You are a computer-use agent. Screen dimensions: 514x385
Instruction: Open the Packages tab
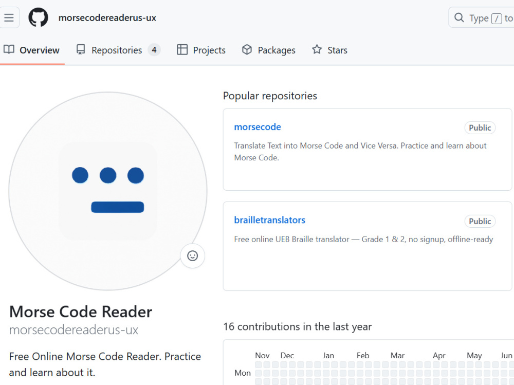pyautogui.click(x=269, y=50)
